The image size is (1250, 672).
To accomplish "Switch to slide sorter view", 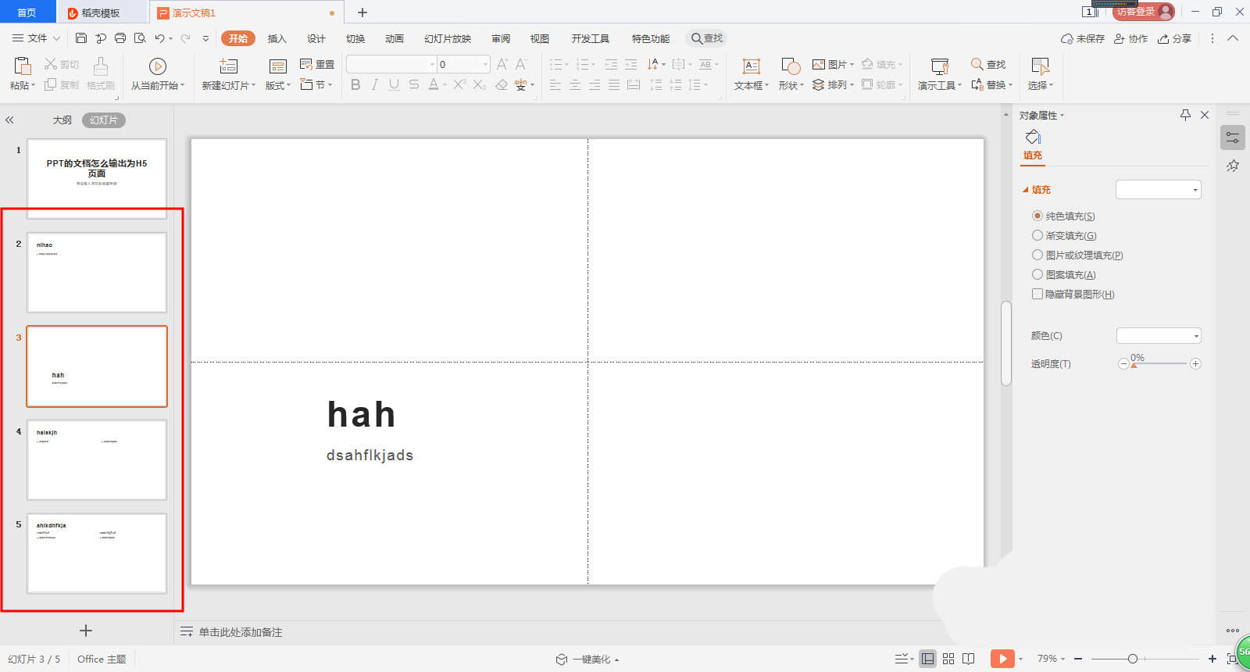I will click(x=948, y=659).
